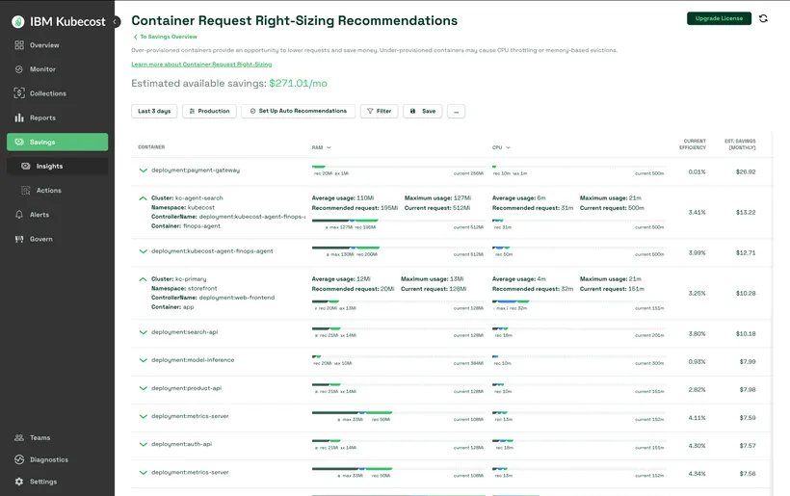790x496 pixels.
Task: Open the Production profile selector
Action: point(209,112)
